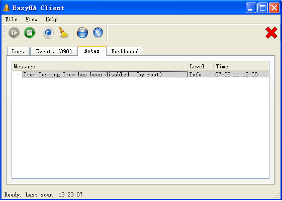The width and height of the screenshot is (282, 201).
Task: Open settings via the gear icon
Action: [x=48, y=33]
